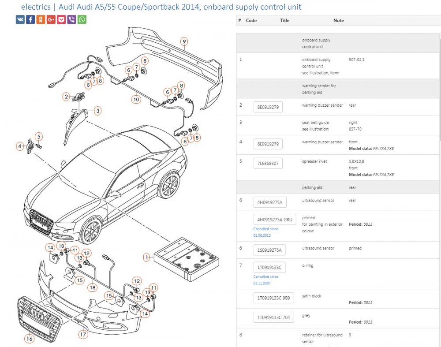This screenshot has width=441, height=347.
Task: Click the 'Code' column header
Action: click(251, 21)
